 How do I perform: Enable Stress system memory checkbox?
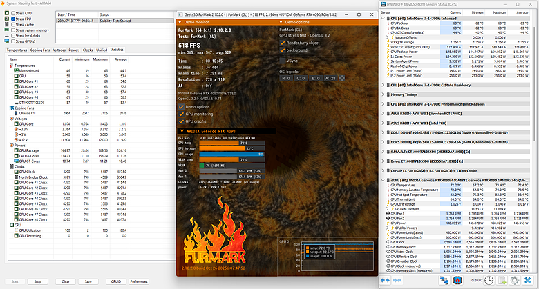(13, 30)
